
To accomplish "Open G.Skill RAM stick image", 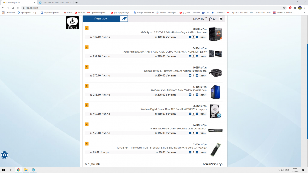I will [x=216, y=131].
